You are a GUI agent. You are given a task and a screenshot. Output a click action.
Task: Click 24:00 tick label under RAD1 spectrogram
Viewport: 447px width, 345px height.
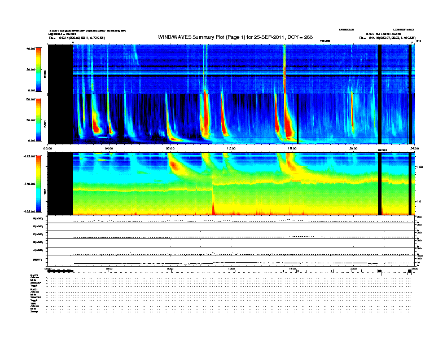(414, 148)
